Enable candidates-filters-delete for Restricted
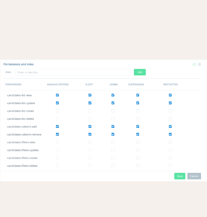The width and height of the screenshot is (207, 217). coord(170,165)
